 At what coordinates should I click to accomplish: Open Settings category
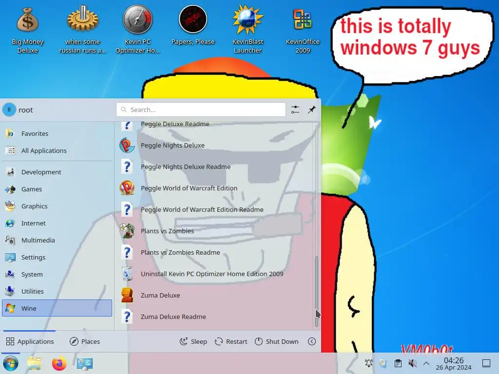coord(57,257)
